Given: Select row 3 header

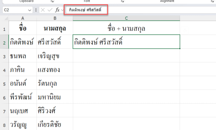Looking at the screenshot, I should point(4,55).
